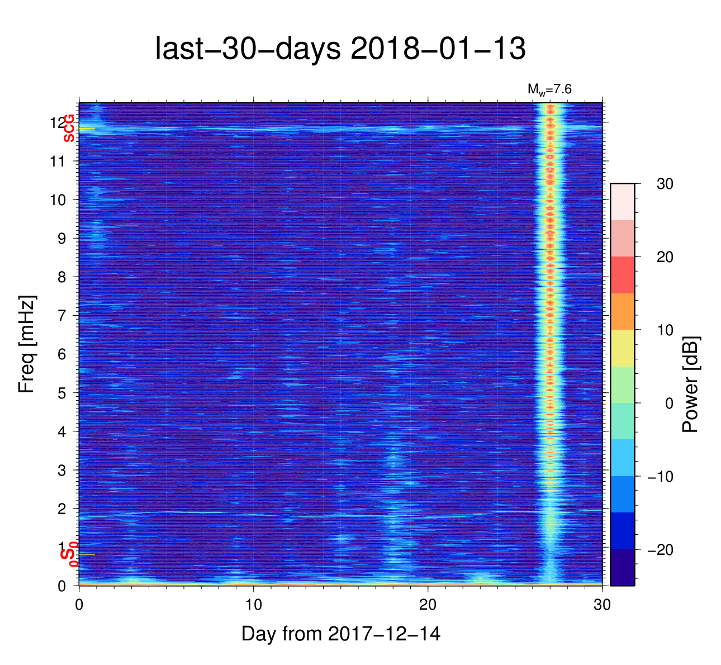Click the plot title "last-30-days 2018-01-13"
Viewport: 721px width, 665px height.
[340, 49]
